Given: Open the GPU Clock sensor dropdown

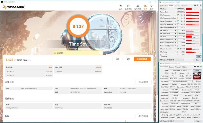Looking at the screenshot, I should 175,9.
